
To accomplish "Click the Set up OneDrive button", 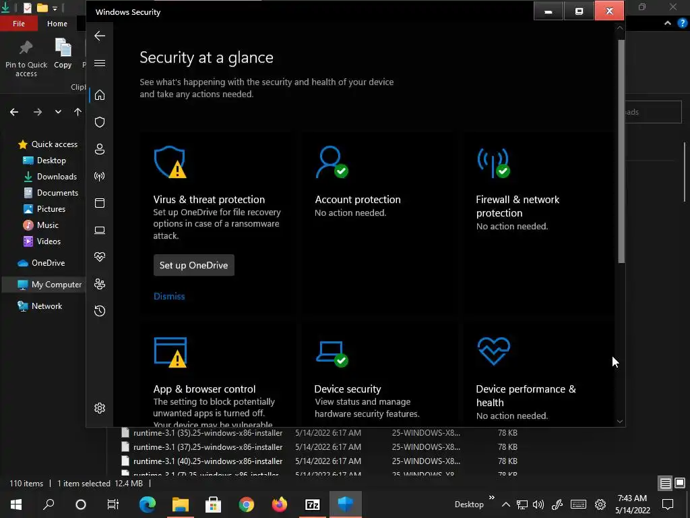I will pos(193,265).
